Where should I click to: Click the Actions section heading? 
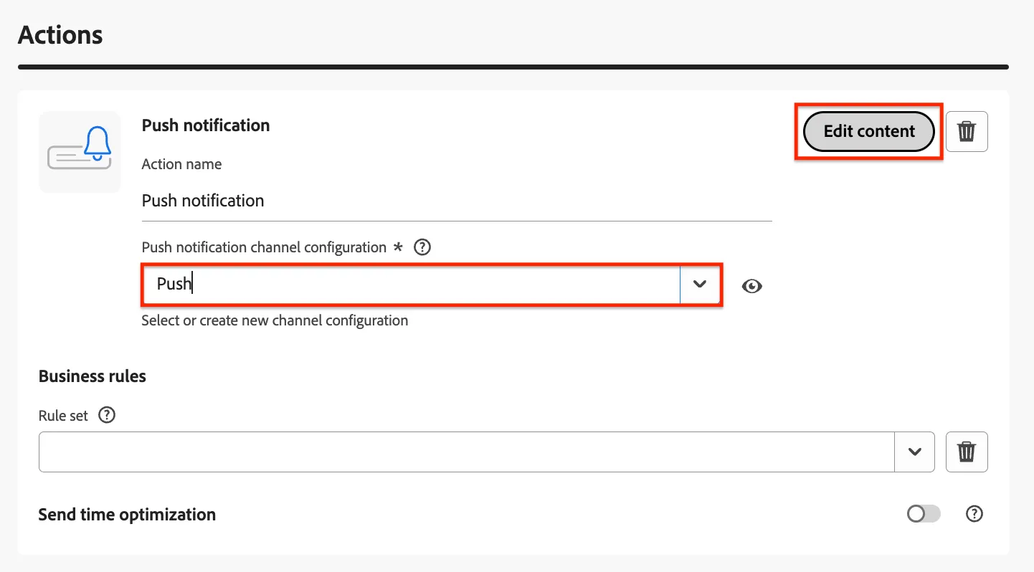point(60,35)
